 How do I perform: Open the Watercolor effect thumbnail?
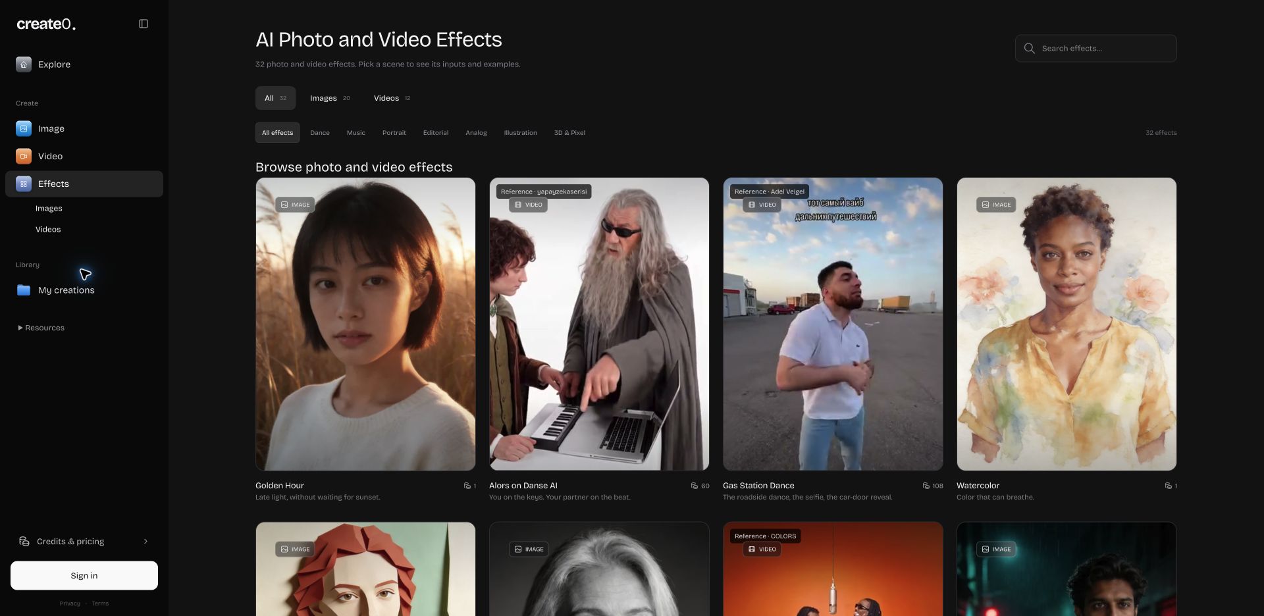[1066, 324]
